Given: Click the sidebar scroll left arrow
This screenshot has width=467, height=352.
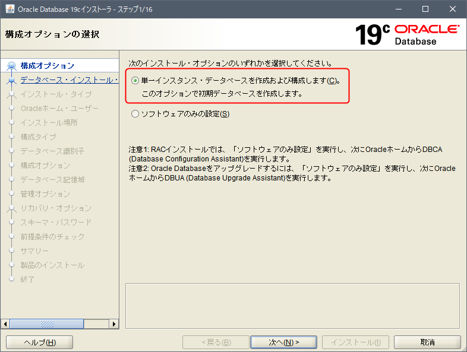Looking at the screenshot, I should 5,324.
